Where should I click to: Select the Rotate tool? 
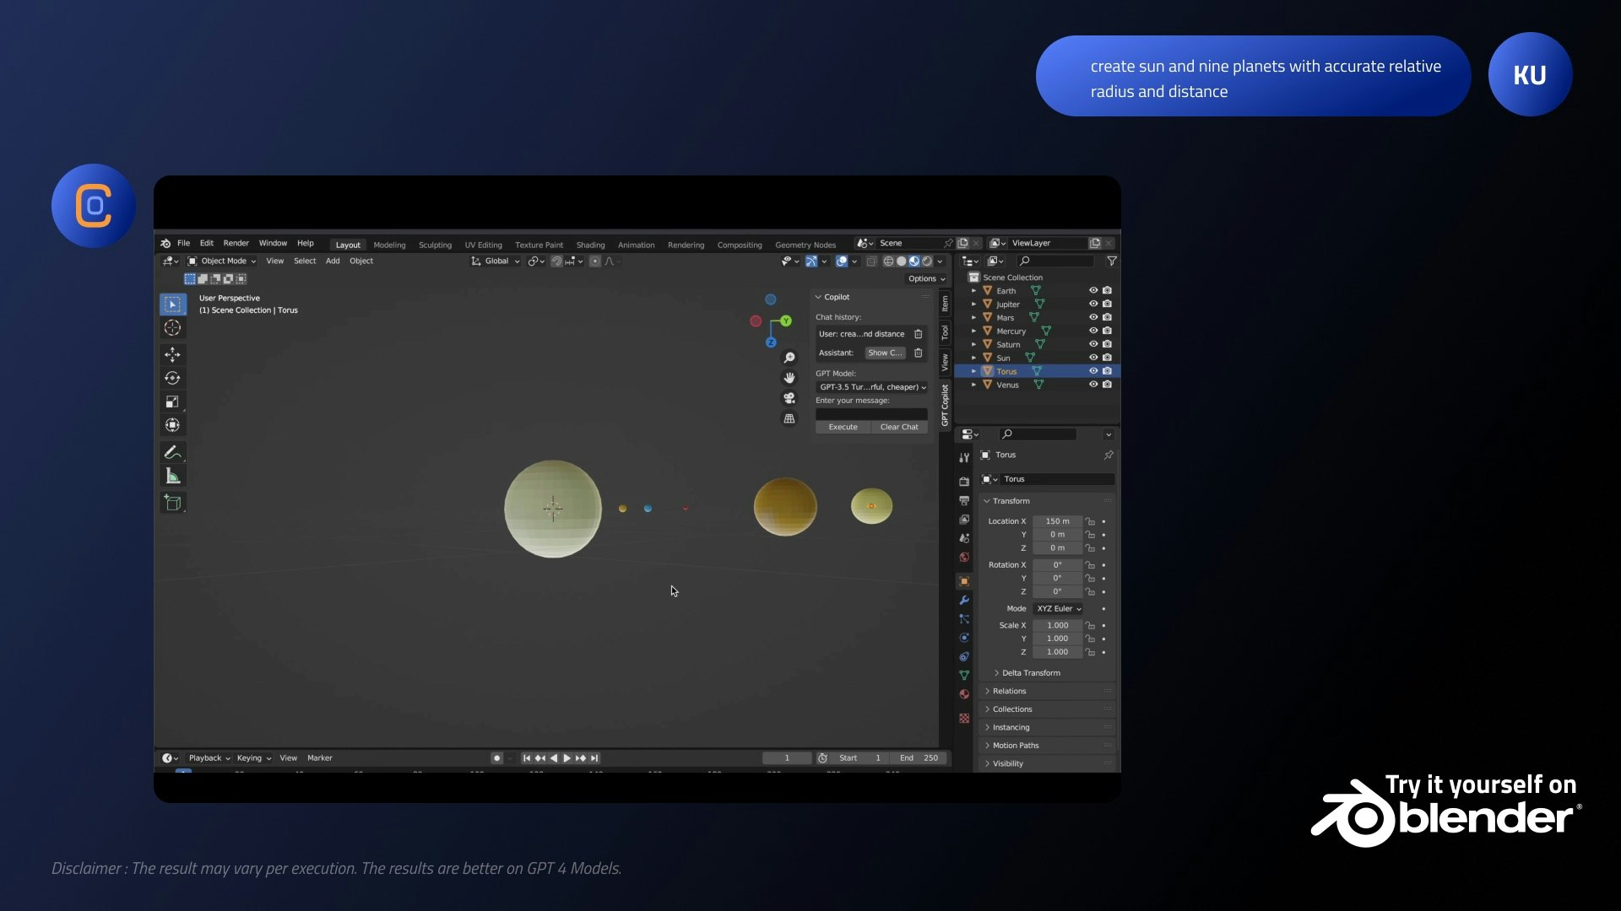[x=172, y=379]
